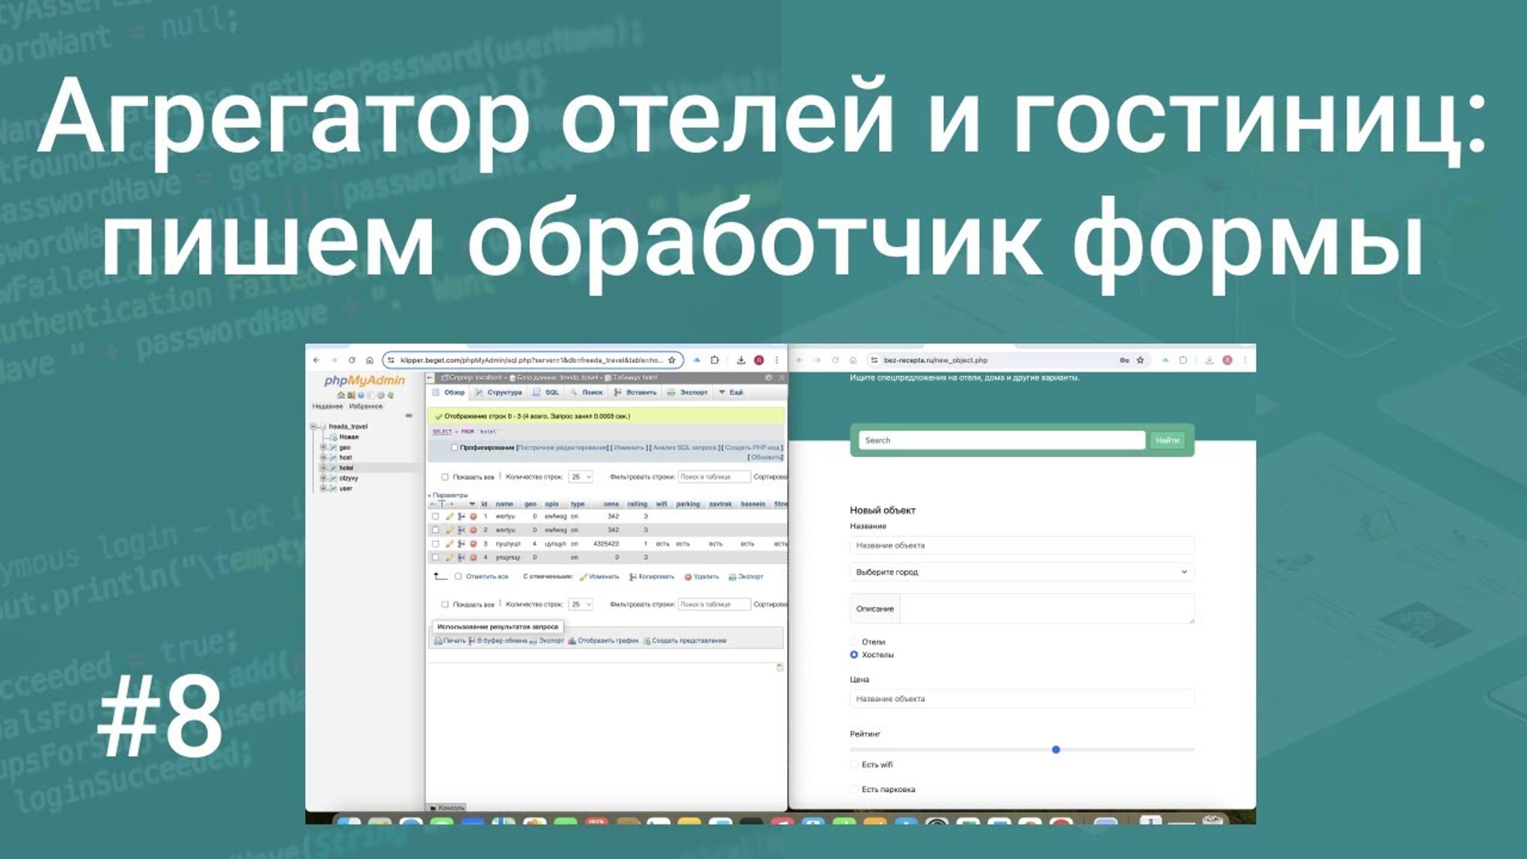Open three-dot menu in phpMyAdmin browser window
The height and width of the screenshot is (859, 1527).
tap(777, 360)
